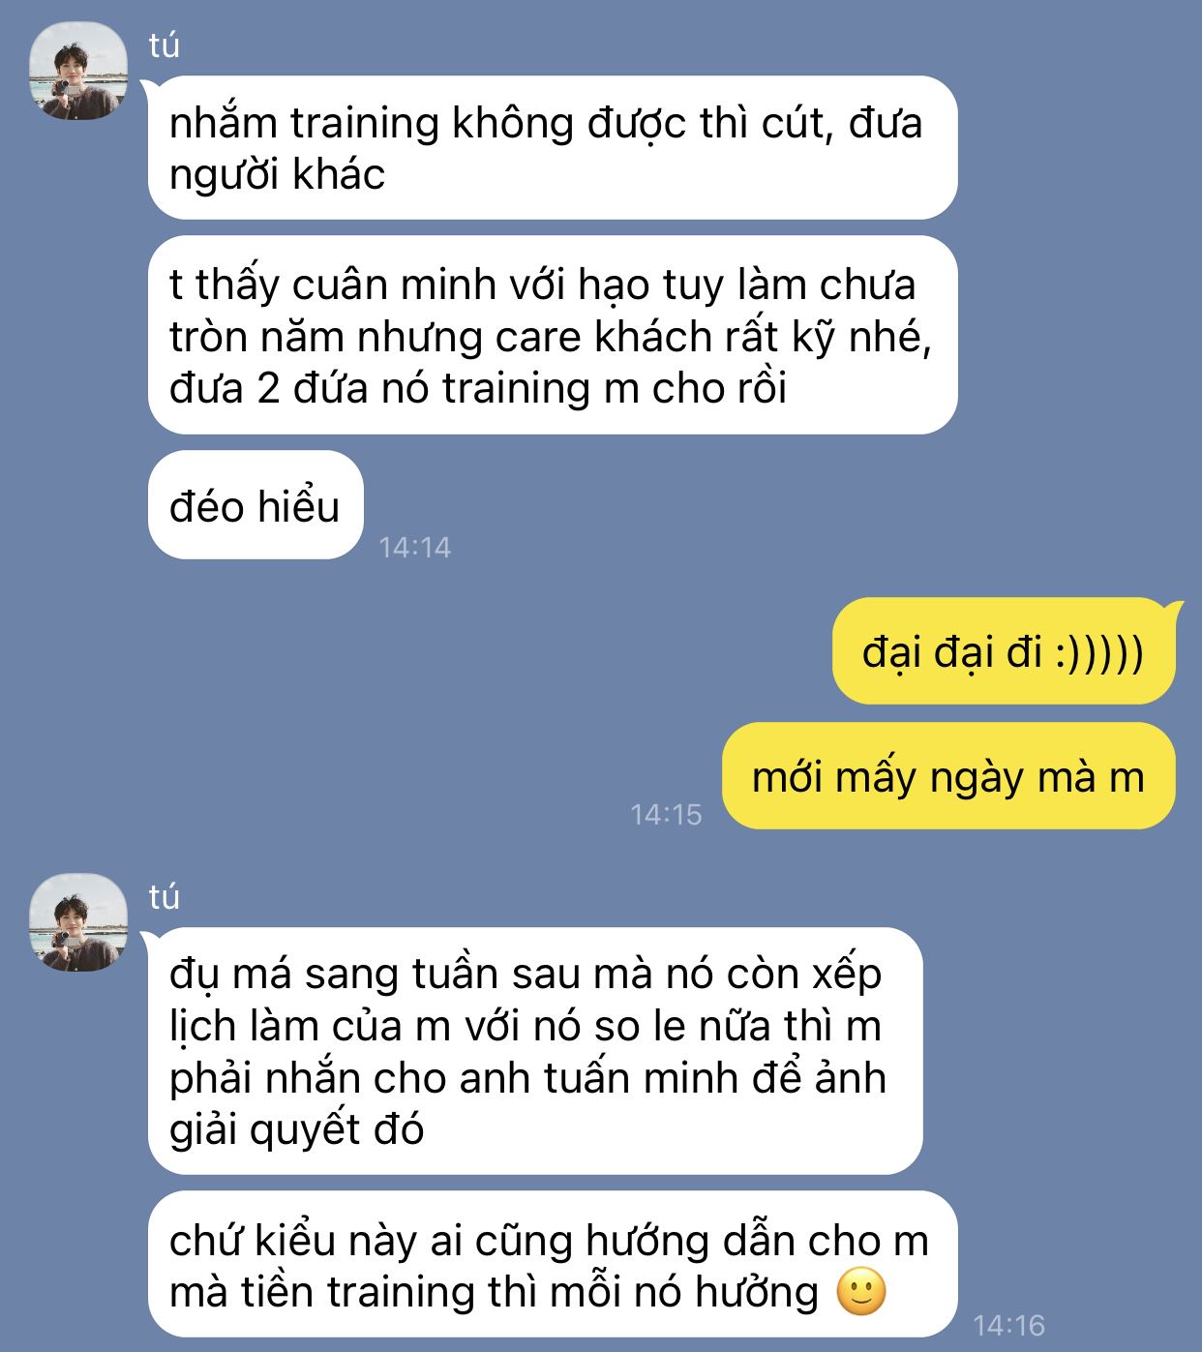The width and height of the screenshot is (1202, 1352).
Task: Tap yellow bubble 'mới mấy ngày mà m'
Action: tap(948, 776)
